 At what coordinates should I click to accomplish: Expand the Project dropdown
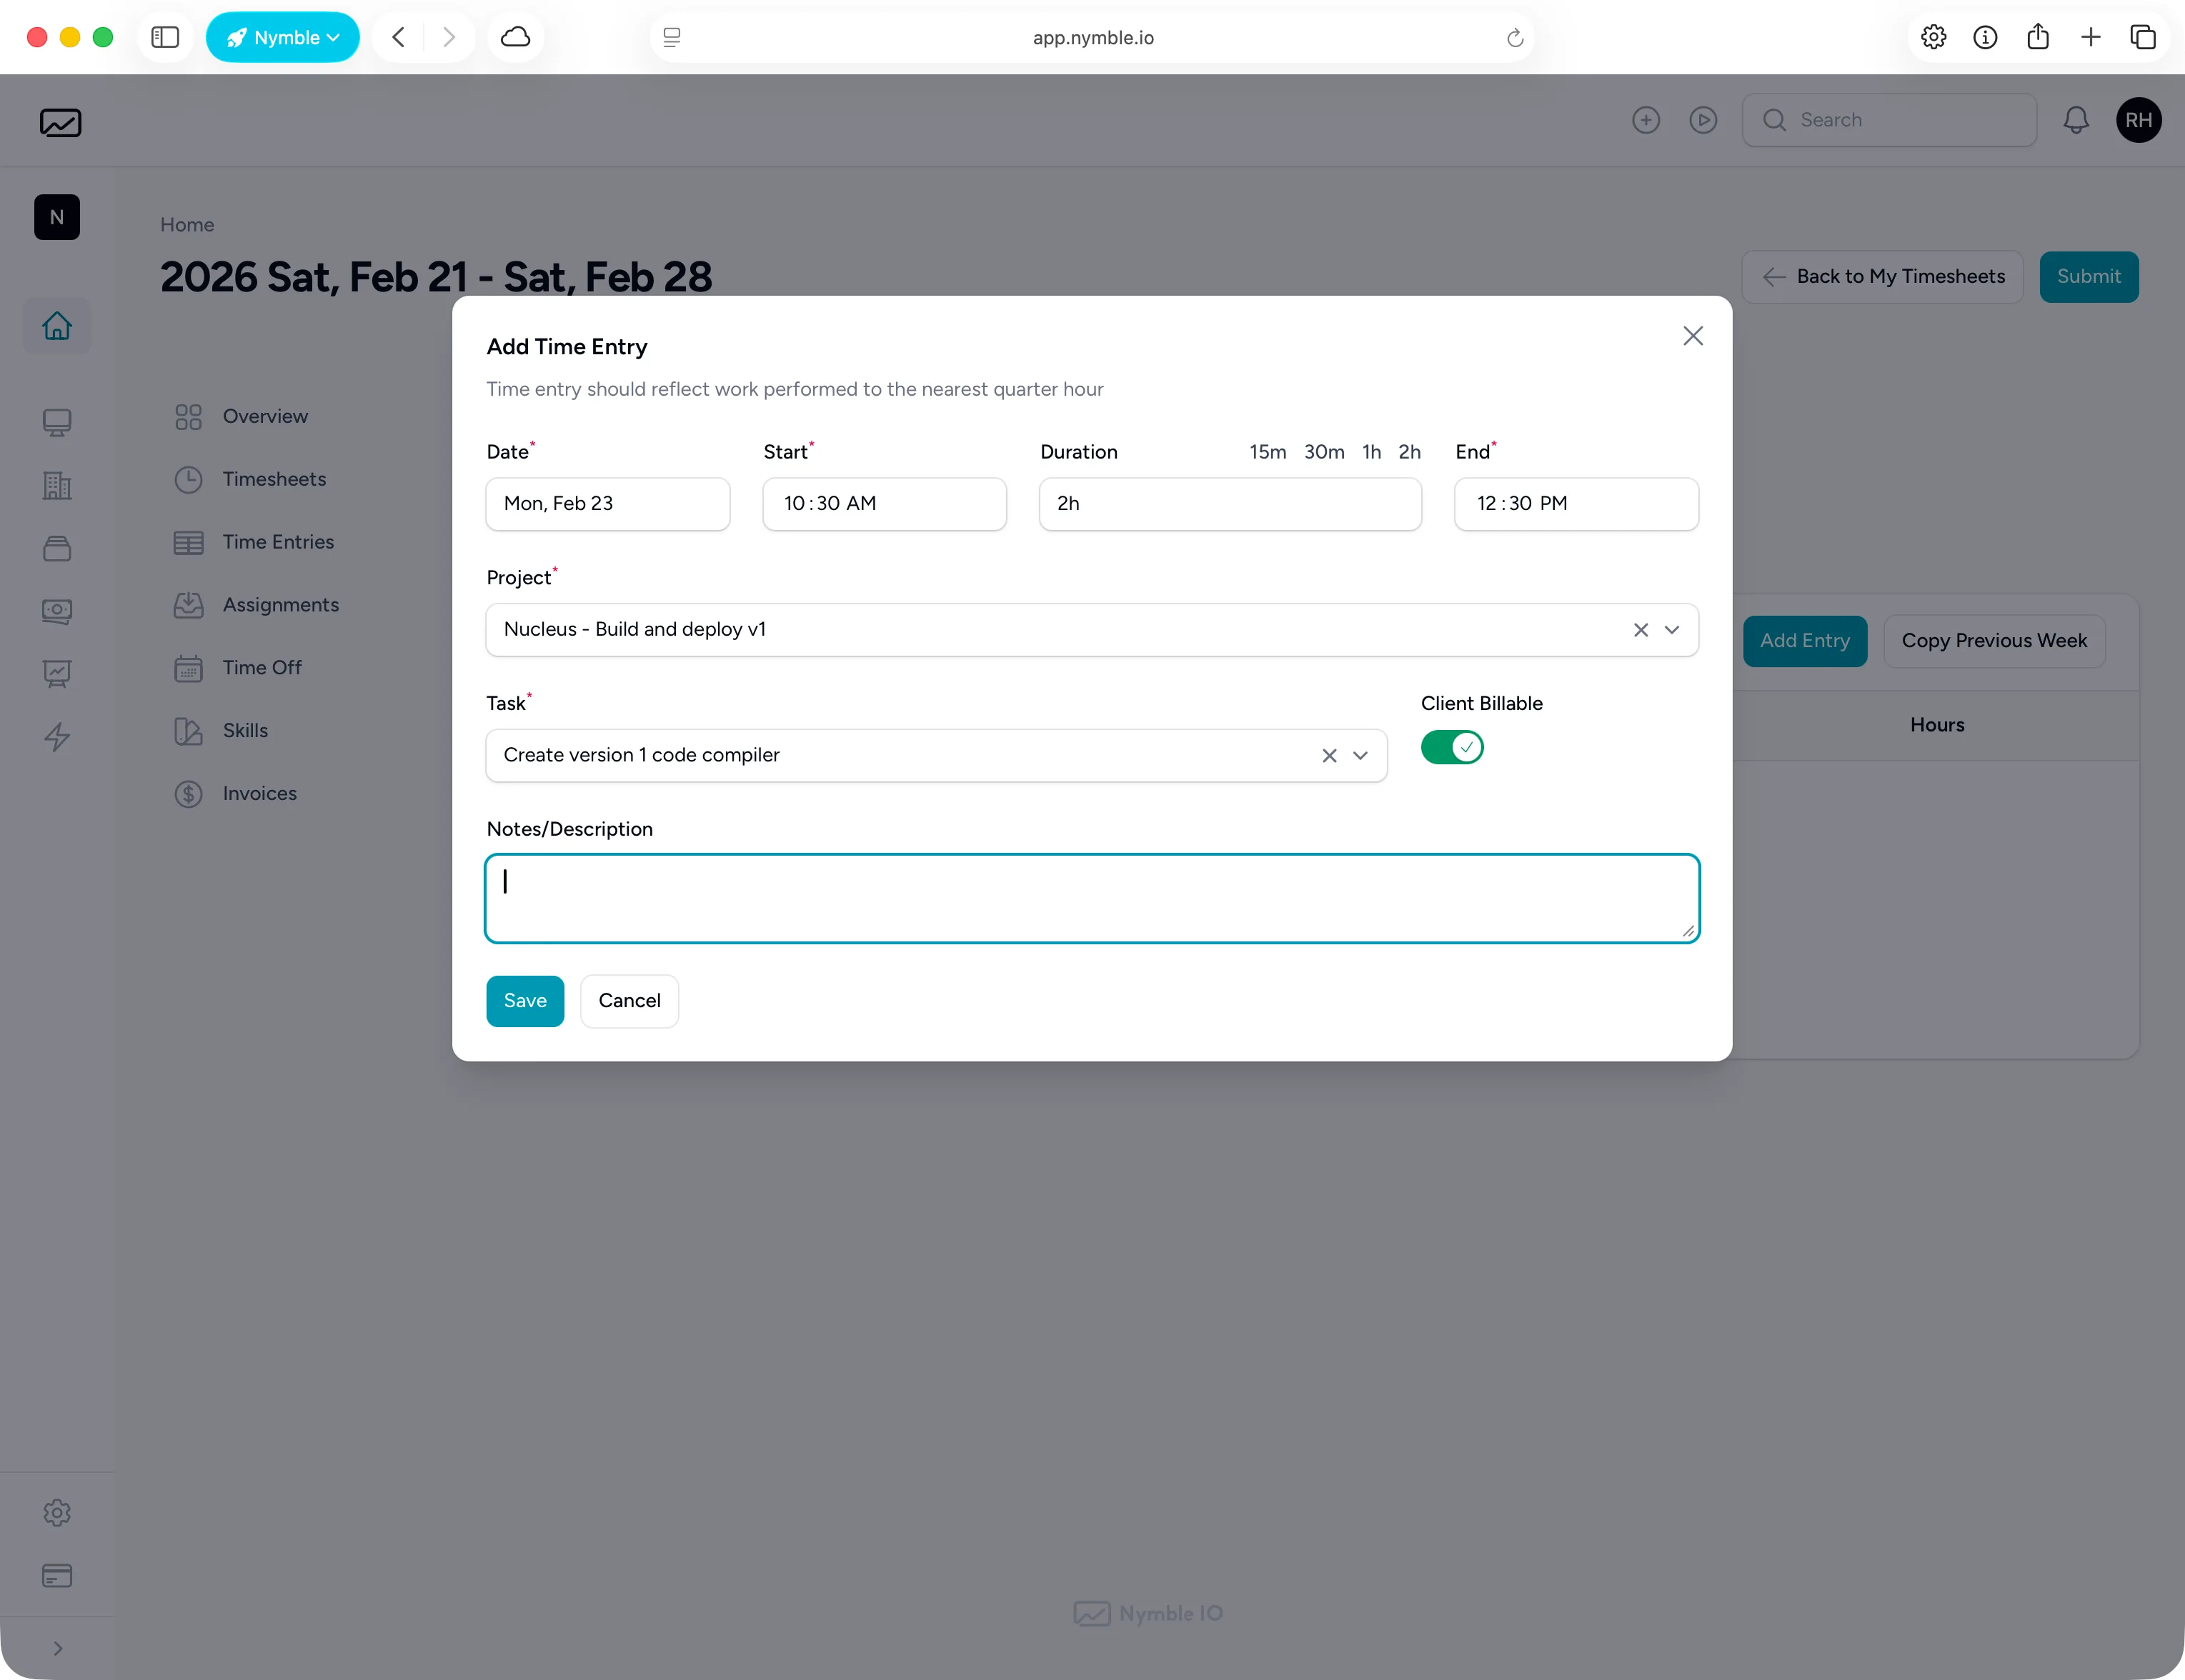point(1672,630)
